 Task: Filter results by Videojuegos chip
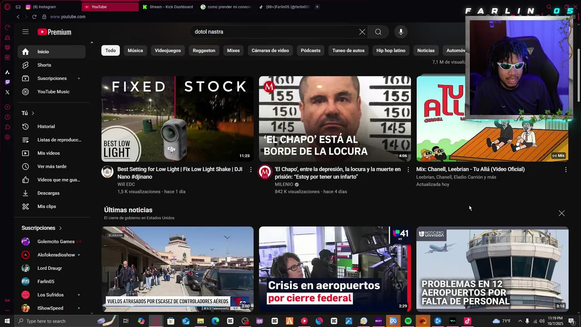click(x=167, y=50)
